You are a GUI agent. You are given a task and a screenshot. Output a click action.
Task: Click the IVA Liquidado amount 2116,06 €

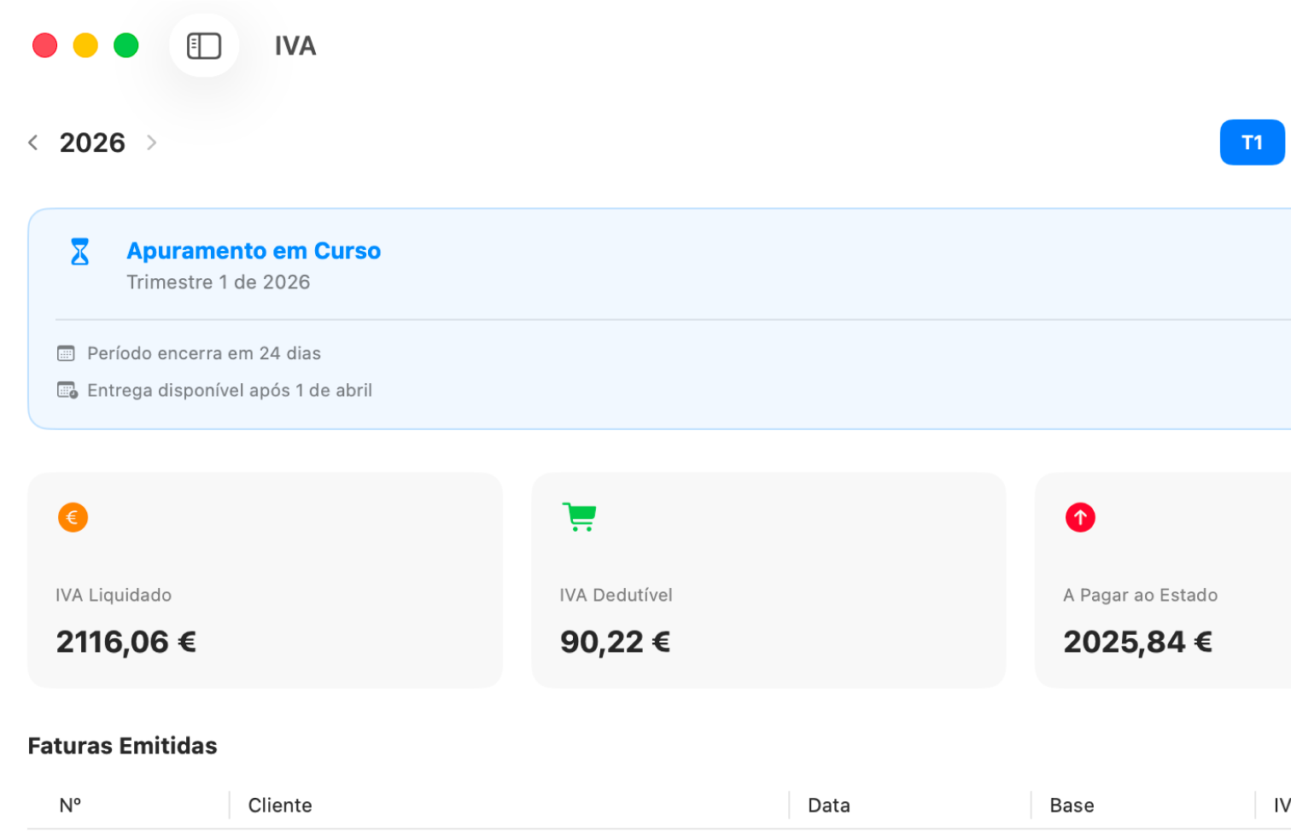pos(126,641)
